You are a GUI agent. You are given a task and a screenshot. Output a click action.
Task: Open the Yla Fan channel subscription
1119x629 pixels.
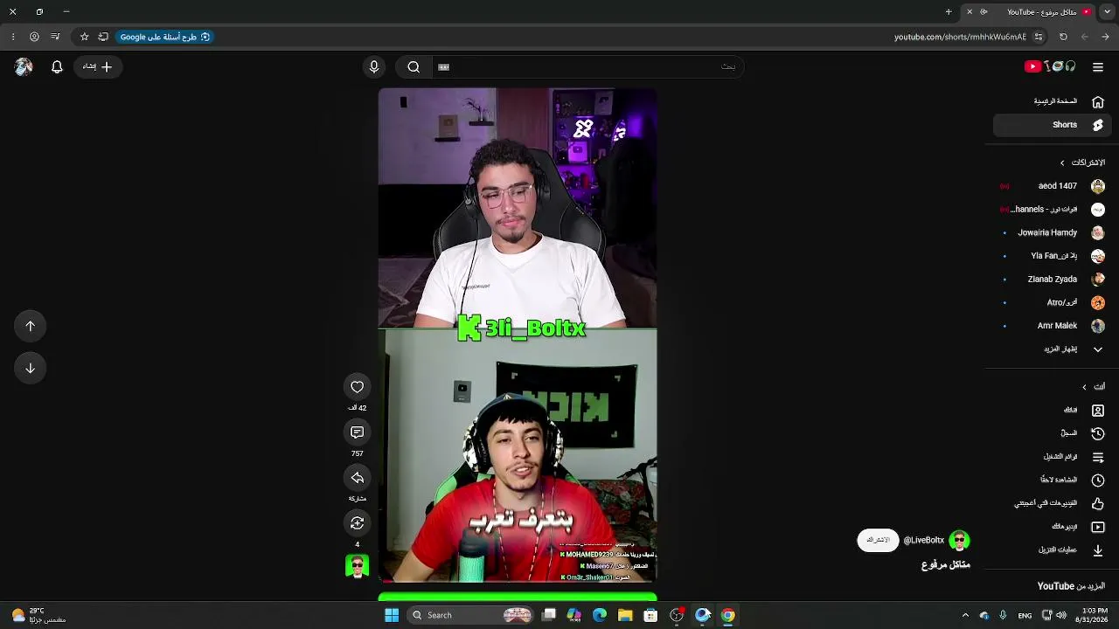pyautogui.click(x=1051, y=256)
